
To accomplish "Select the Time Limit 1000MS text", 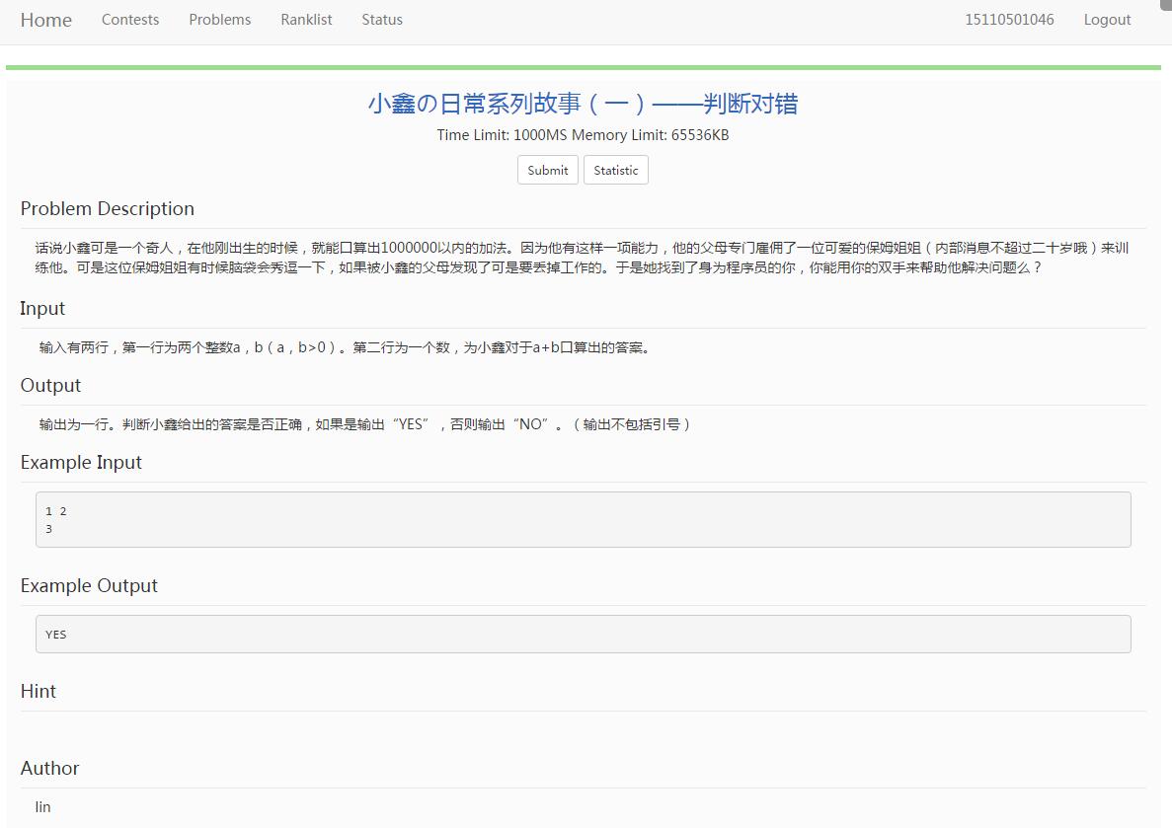I will (503, 135).
